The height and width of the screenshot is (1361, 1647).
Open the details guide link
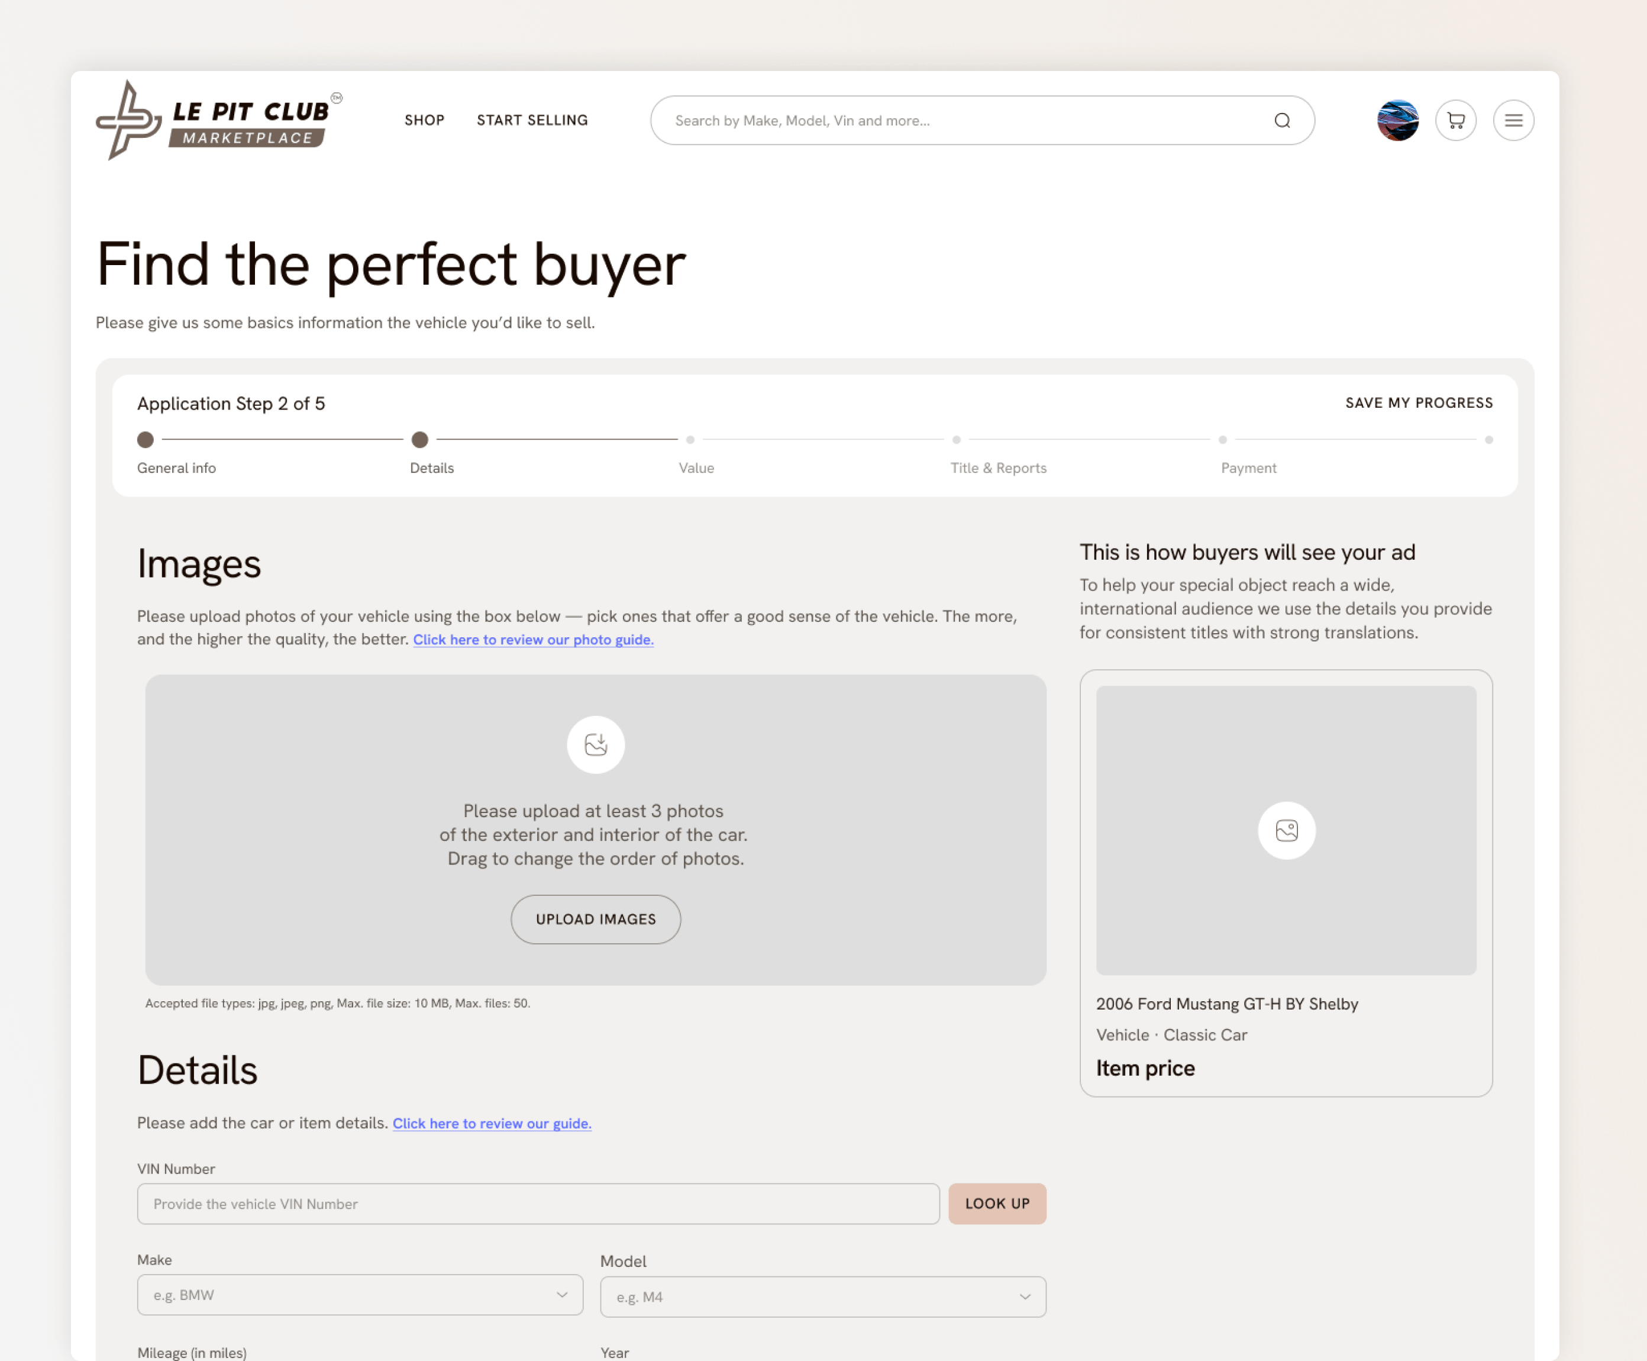click(x=492, y=1124)
